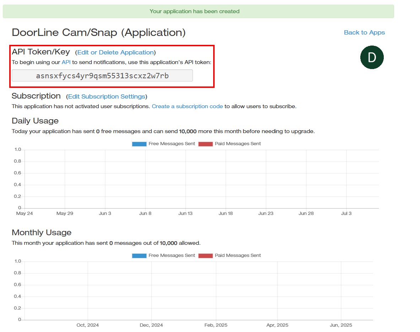Open Edit or Delete Application link
Viewport: 420px width, 332px height.
pos(115,52)
